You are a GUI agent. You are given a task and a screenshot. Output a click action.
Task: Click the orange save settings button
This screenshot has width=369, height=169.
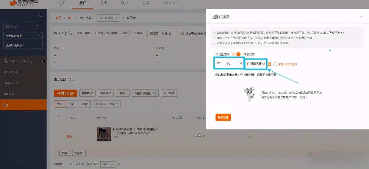223,118
